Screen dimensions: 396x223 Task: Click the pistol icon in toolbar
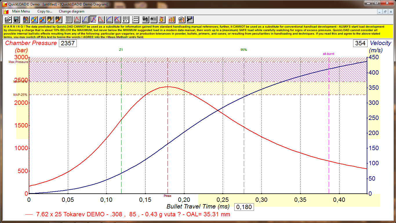pyautogui.click(x=190, y=19)
